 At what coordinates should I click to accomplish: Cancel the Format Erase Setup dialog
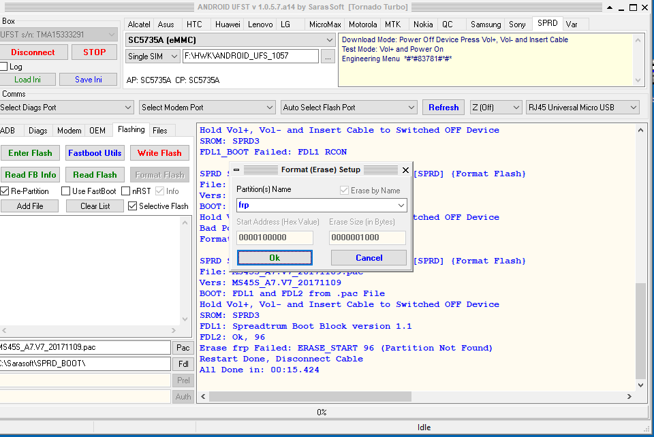point(369,258)
